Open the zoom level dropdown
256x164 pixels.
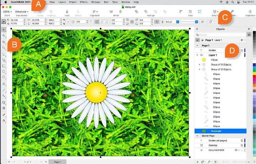point(7,11)
